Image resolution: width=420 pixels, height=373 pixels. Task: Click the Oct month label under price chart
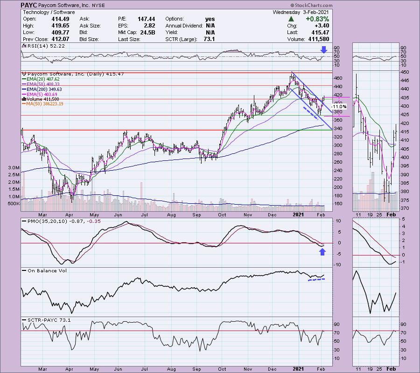(222, 215)
